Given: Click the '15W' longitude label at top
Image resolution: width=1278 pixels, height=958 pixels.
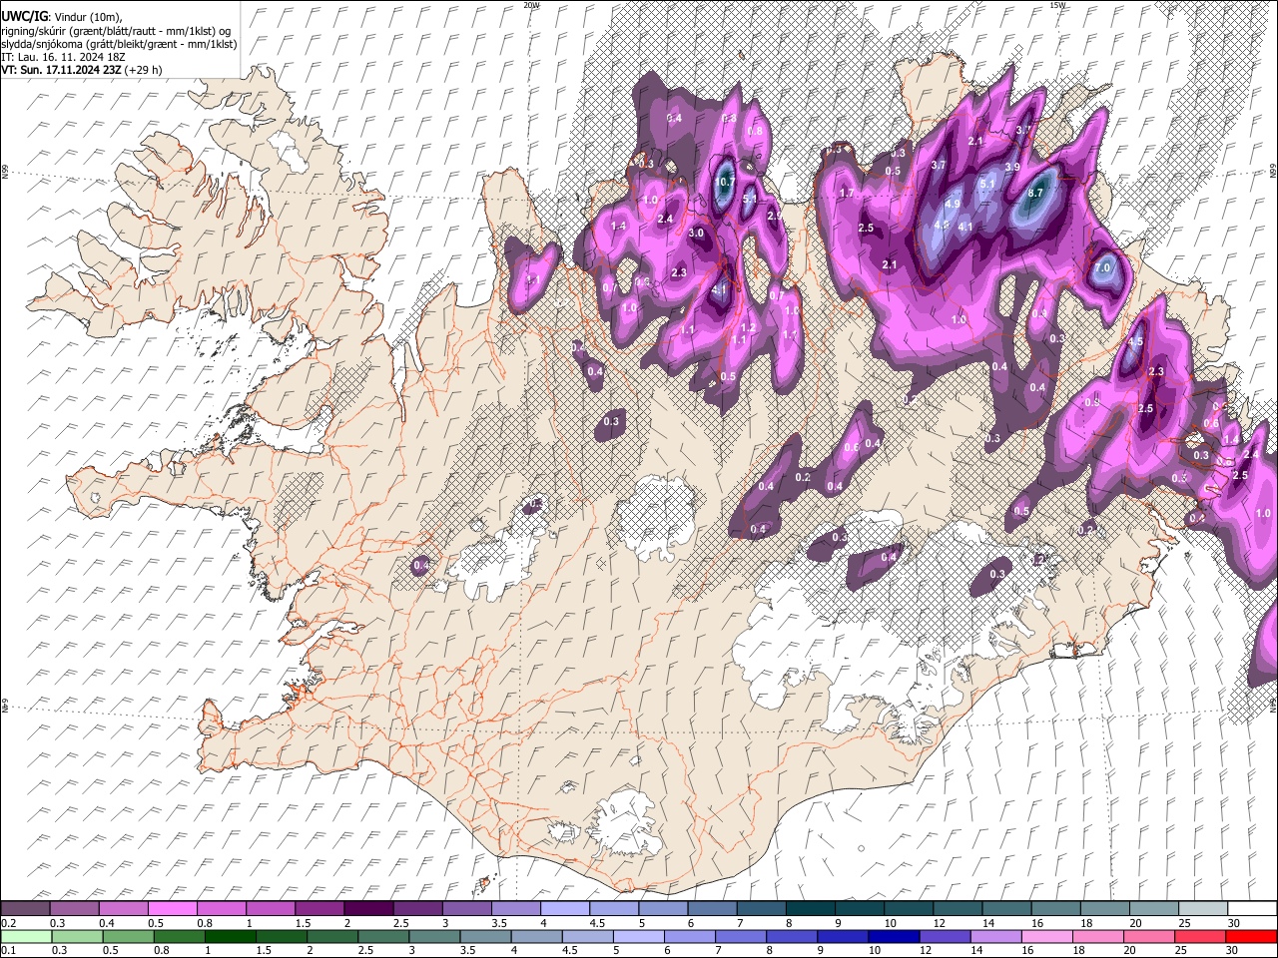Looking at the screenshot, I should pyautogui.click(x=1057, y=5).
